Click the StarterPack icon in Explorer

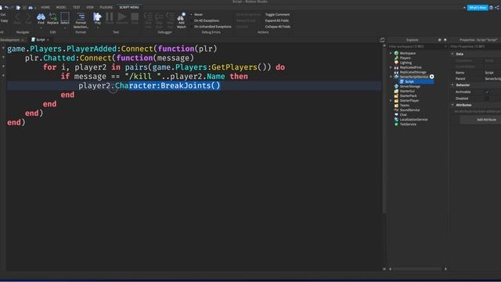pos(396,96)
